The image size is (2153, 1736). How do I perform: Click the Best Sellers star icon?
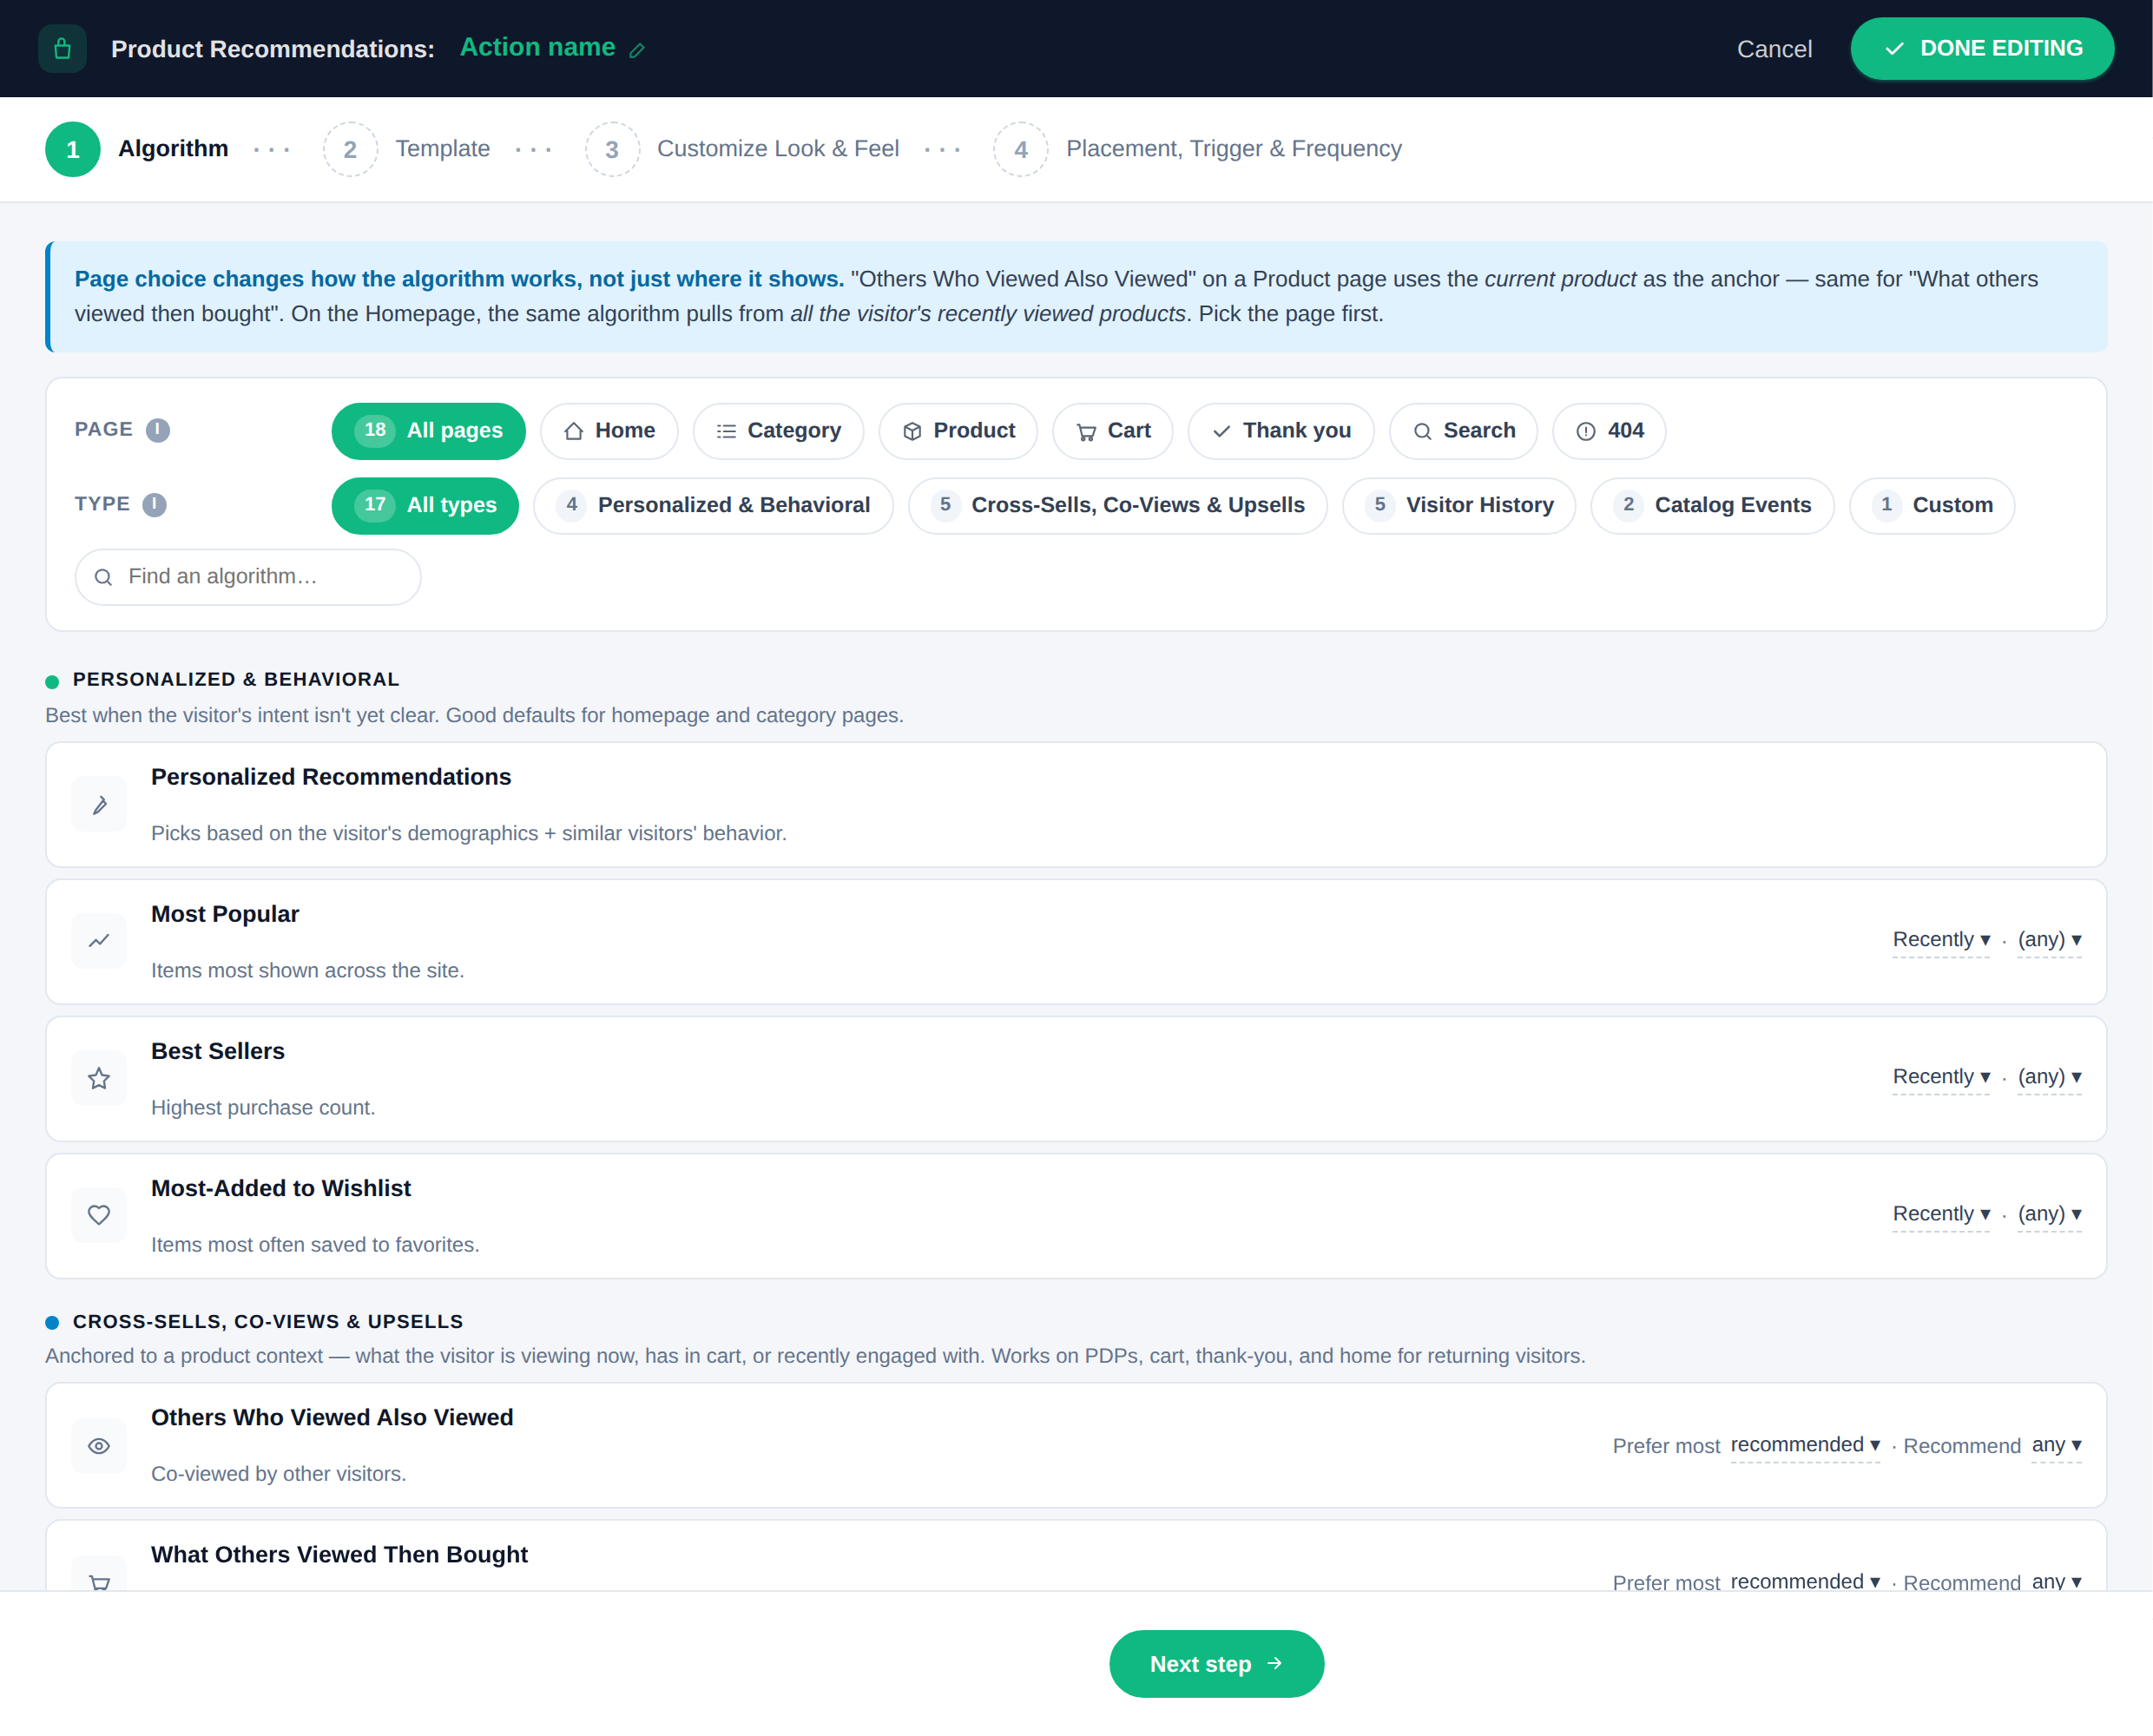(99, 1079)
